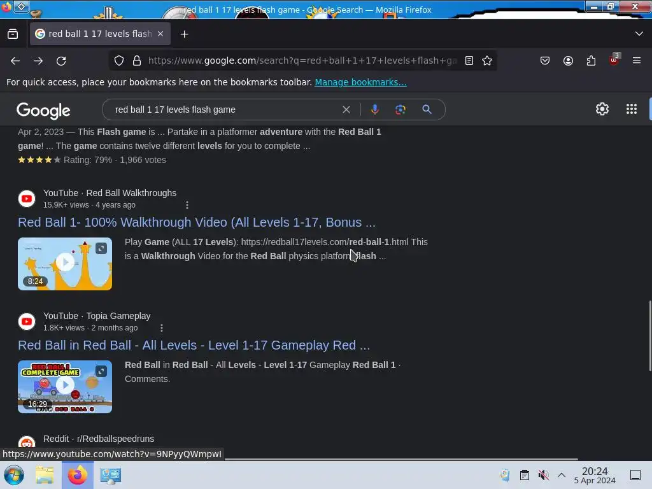Start search by voice
The height and width of the screenshot is (489, 652).
[374, 110]
